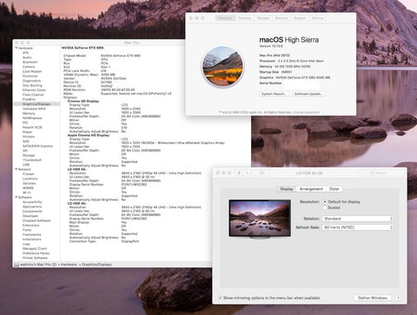Open the Refresh Rate dropdown

(358, 227)
